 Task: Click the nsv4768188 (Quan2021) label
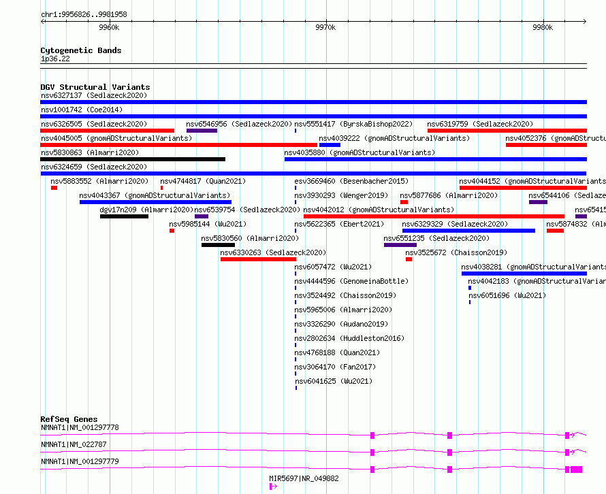point(337,352)
